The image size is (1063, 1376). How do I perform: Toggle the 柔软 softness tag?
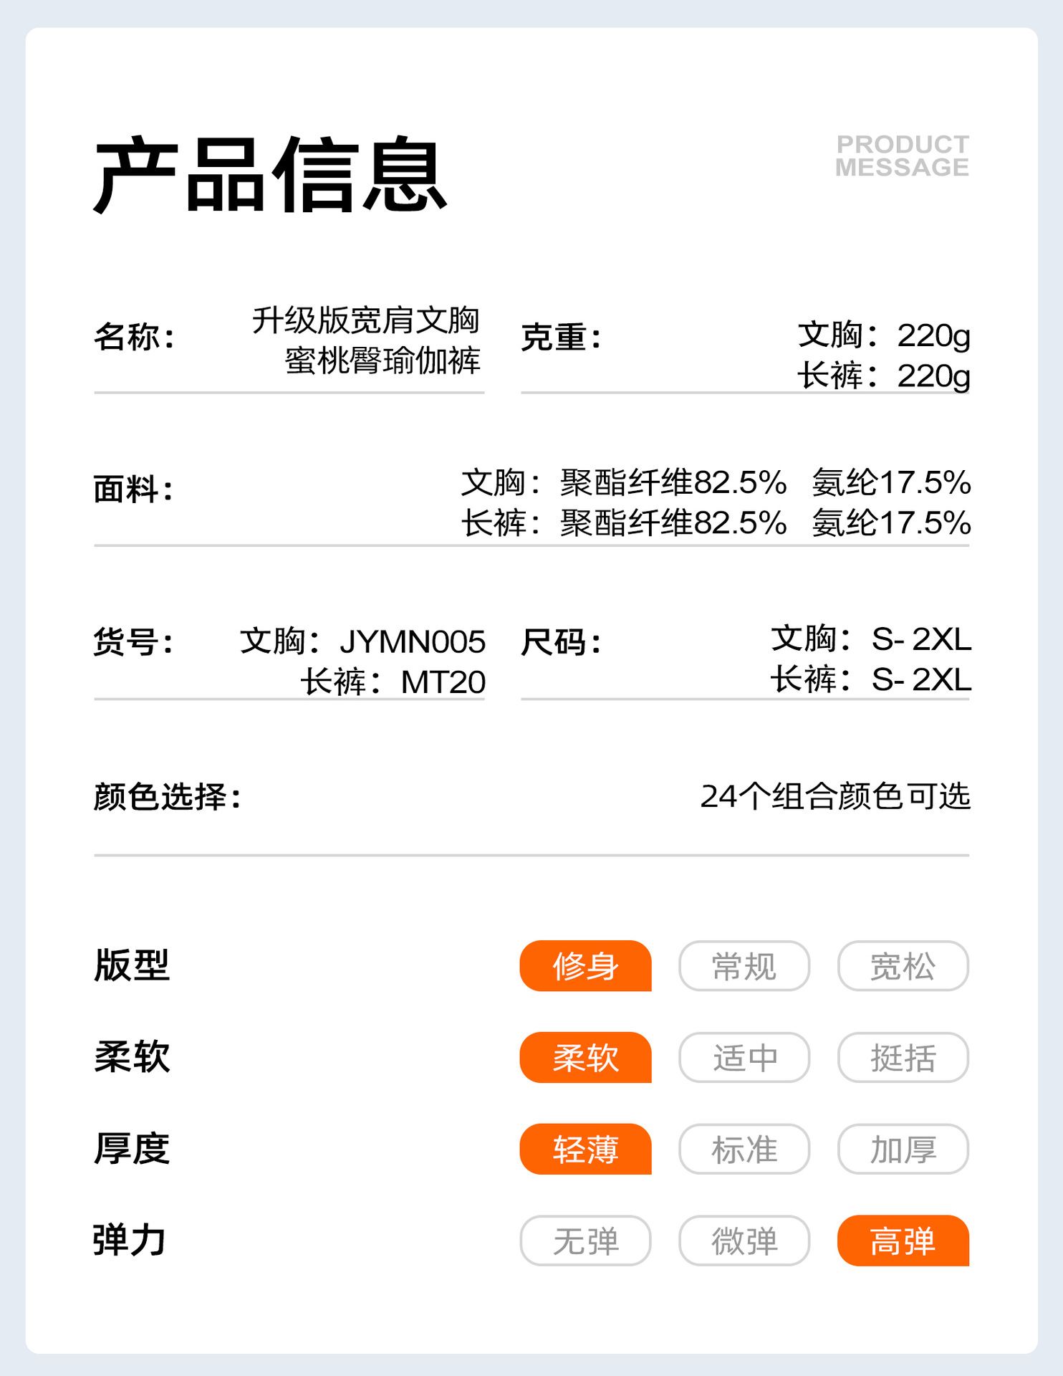click(585, 1058)
